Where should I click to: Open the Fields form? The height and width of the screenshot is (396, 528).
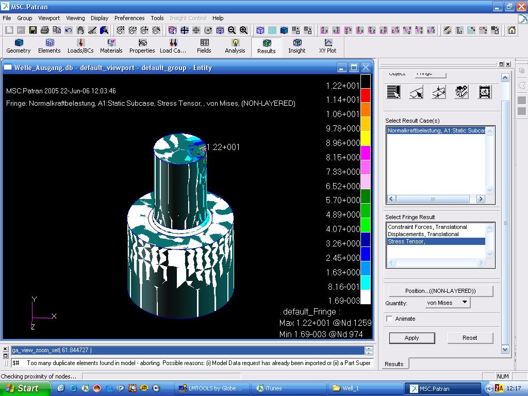[x=204, y=46]
